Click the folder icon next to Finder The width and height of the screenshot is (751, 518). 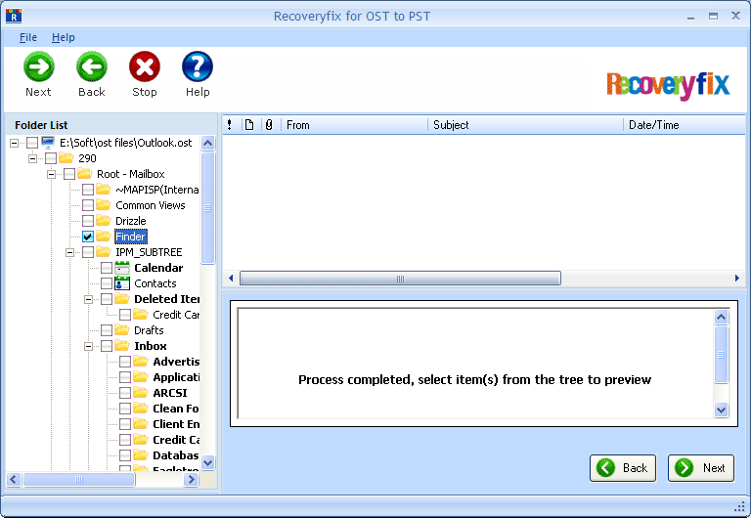[x=103, y=236]
